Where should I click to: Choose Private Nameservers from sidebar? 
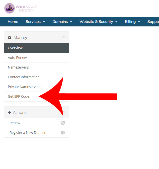point(24,87)
